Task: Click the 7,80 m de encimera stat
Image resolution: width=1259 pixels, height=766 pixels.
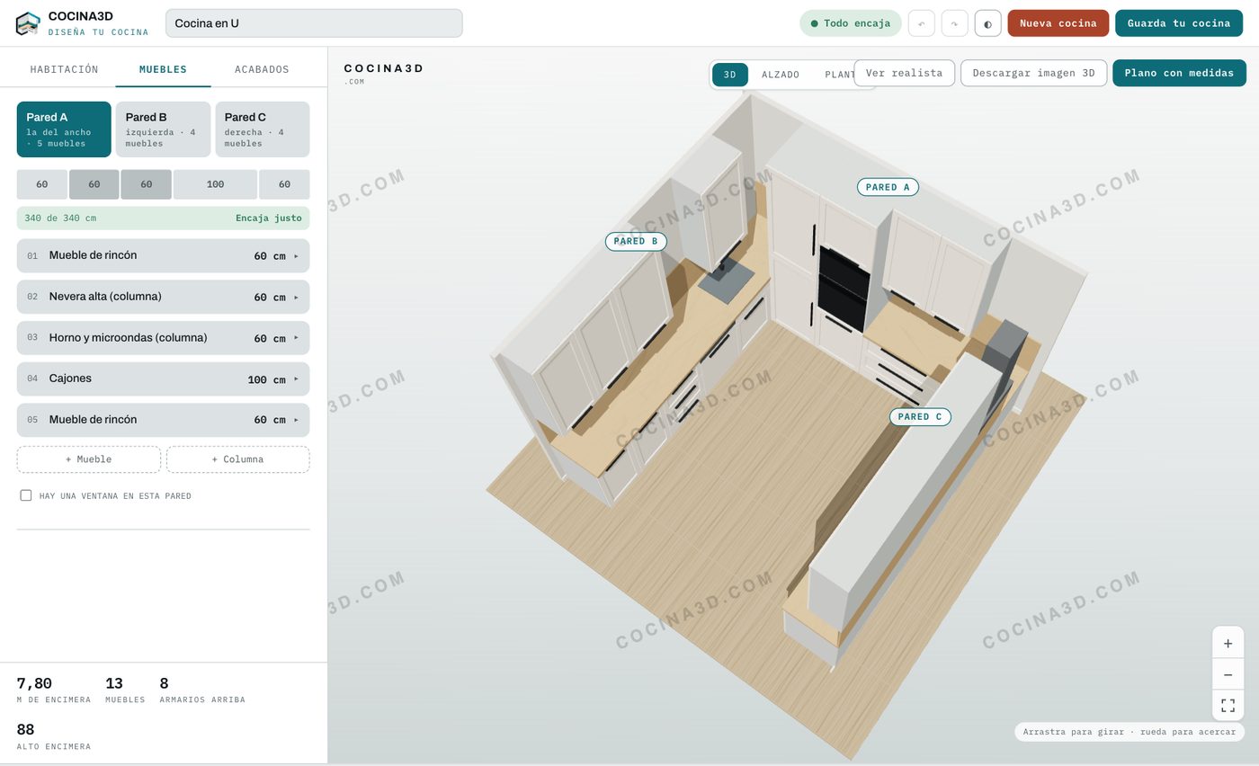Action: 53,690
